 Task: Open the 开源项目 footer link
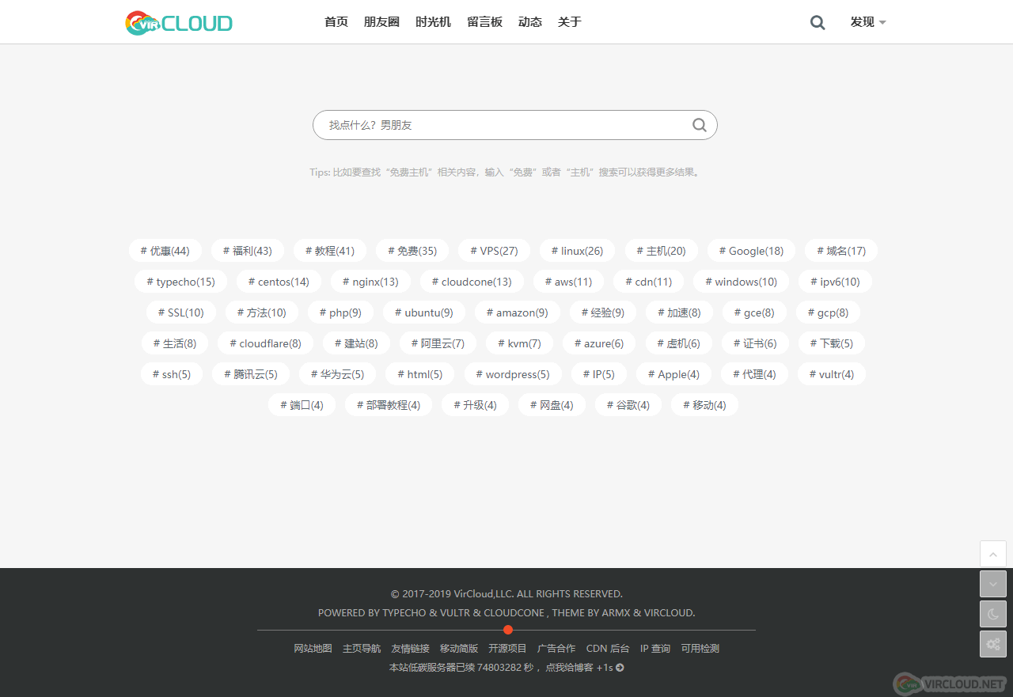point(507,649)
